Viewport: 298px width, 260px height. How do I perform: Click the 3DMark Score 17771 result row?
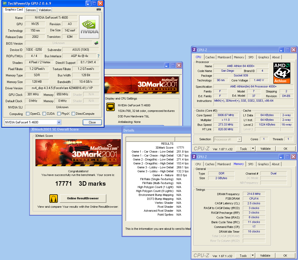[159, 148]
